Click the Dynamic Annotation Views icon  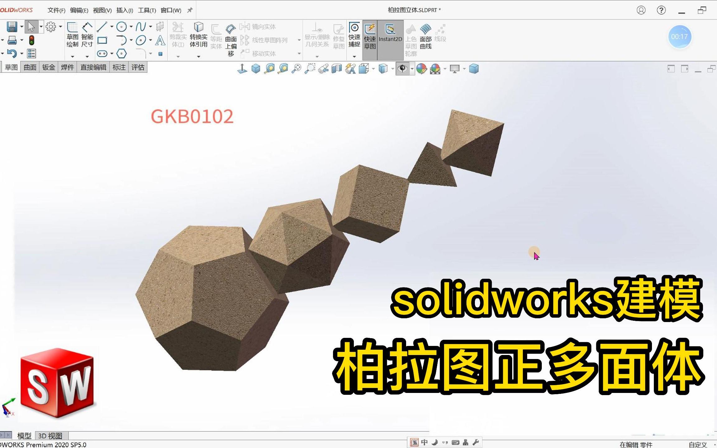tap(350, 68)
